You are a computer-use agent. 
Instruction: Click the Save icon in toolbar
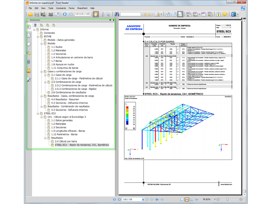(x=37, y=14)
